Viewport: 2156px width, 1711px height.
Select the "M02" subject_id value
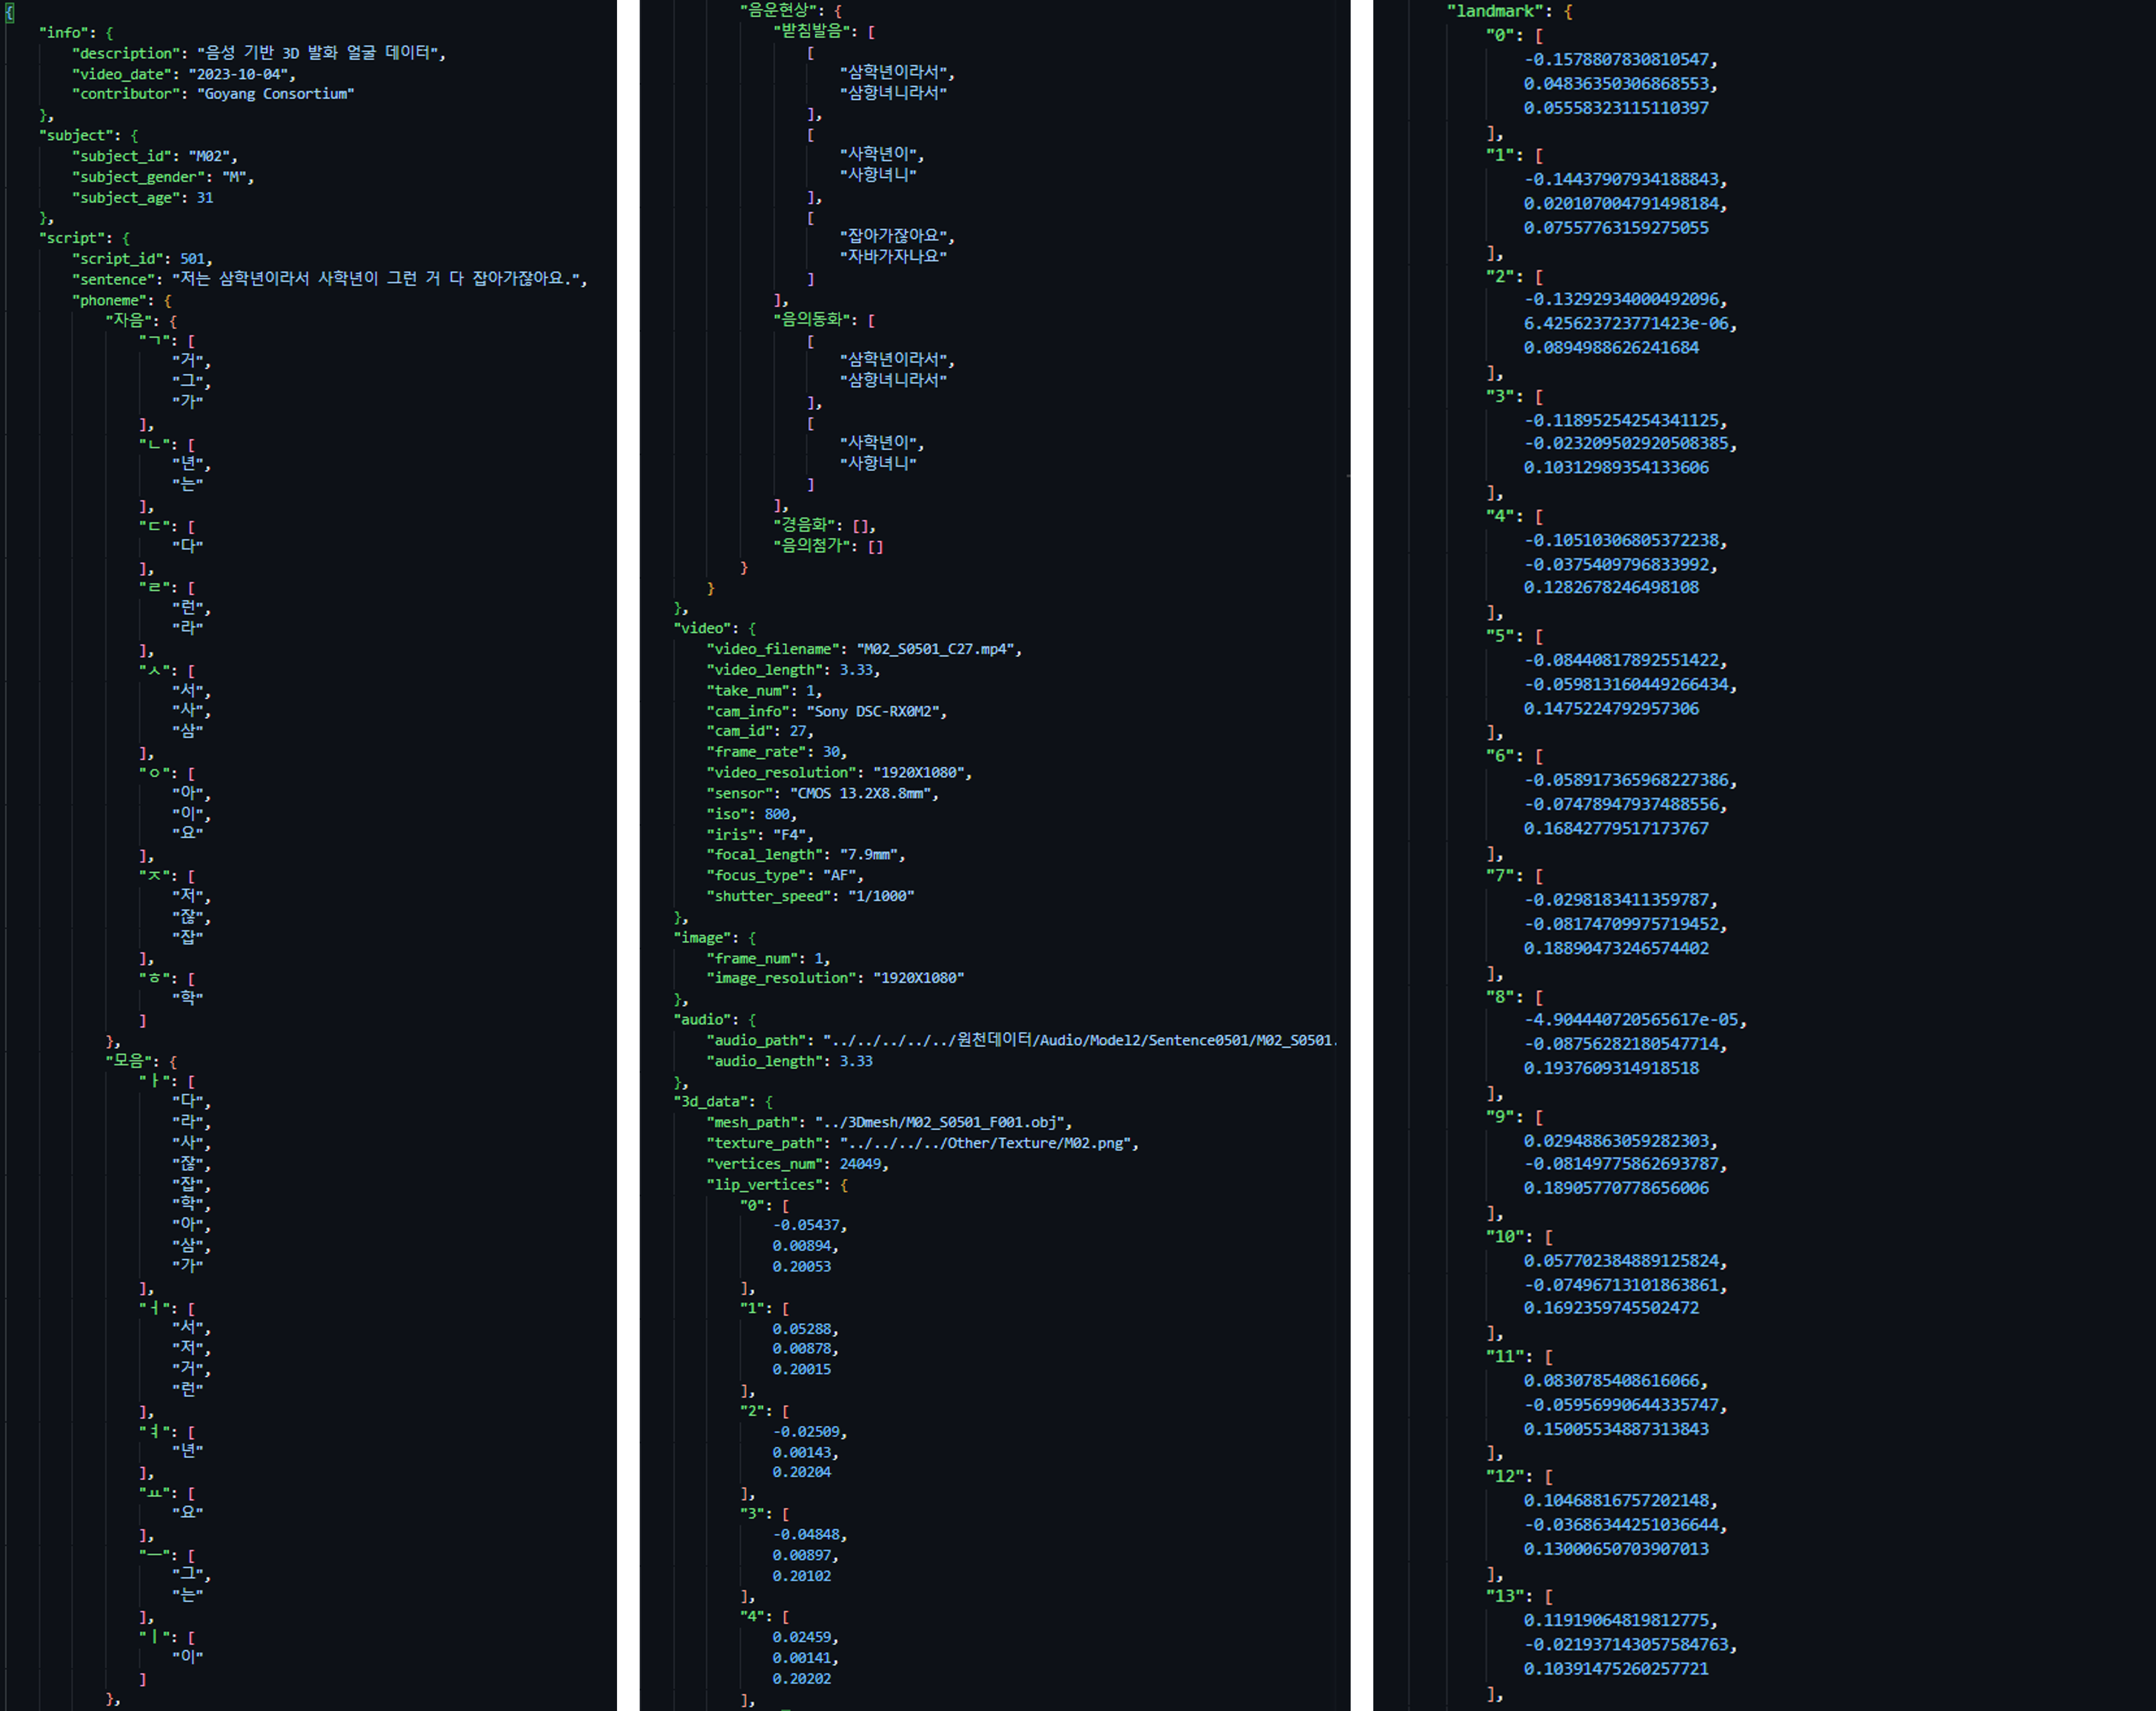(210, 156)
